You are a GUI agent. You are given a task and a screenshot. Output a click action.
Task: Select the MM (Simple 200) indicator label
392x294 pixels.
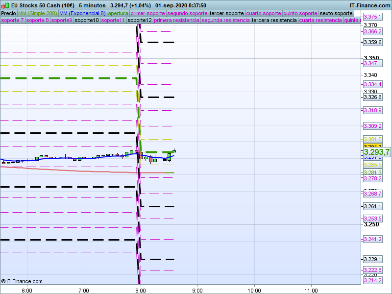click(37, 13)
